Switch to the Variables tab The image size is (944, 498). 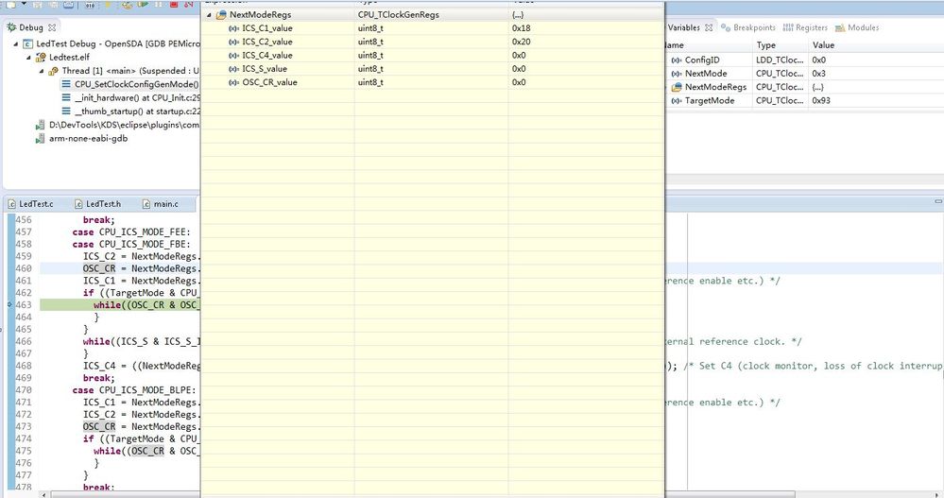coord(683,27)
